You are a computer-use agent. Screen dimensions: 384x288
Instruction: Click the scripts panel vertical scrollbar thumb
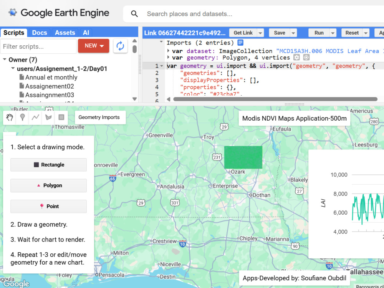point(134,49)
